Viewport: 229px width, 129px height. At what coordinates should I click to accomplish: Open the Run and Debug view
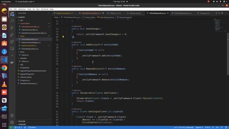pos(12,35)
